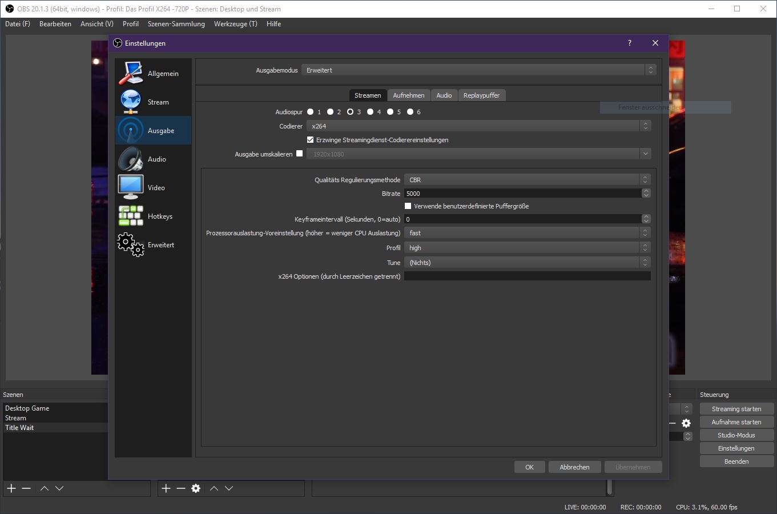Click the Keyframeintervall spinner arrows
This screenshot has width=777, height=514.
coord(646,219)
